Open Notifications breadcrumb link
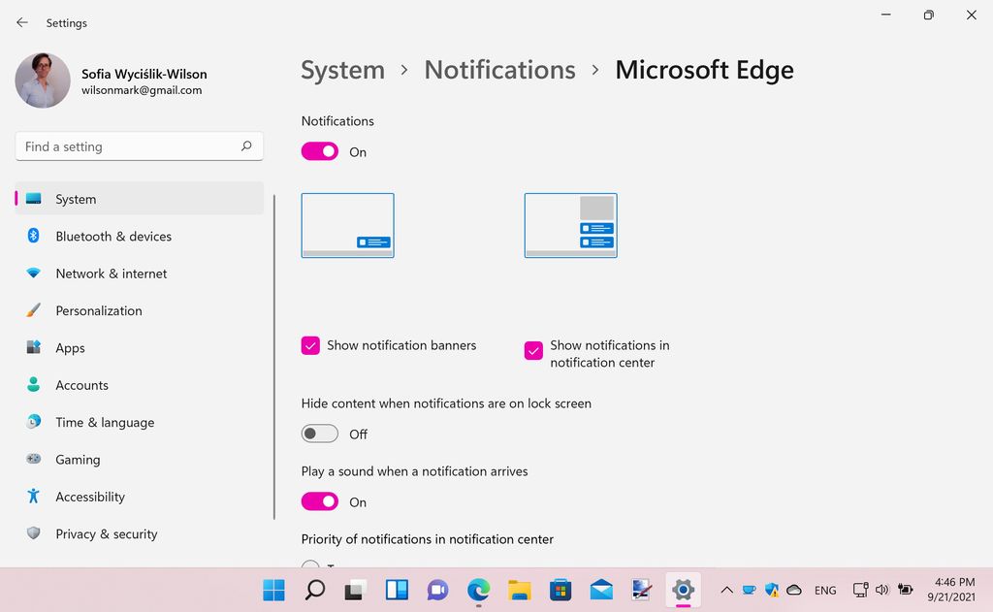Viewport: 993px width, 612px height. 499,69
